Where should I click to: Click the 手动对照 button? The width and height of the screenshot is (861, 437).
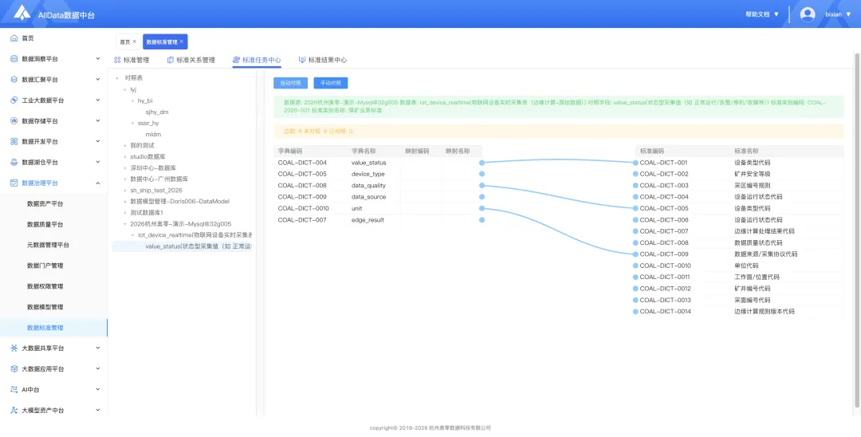pos(331,83)
